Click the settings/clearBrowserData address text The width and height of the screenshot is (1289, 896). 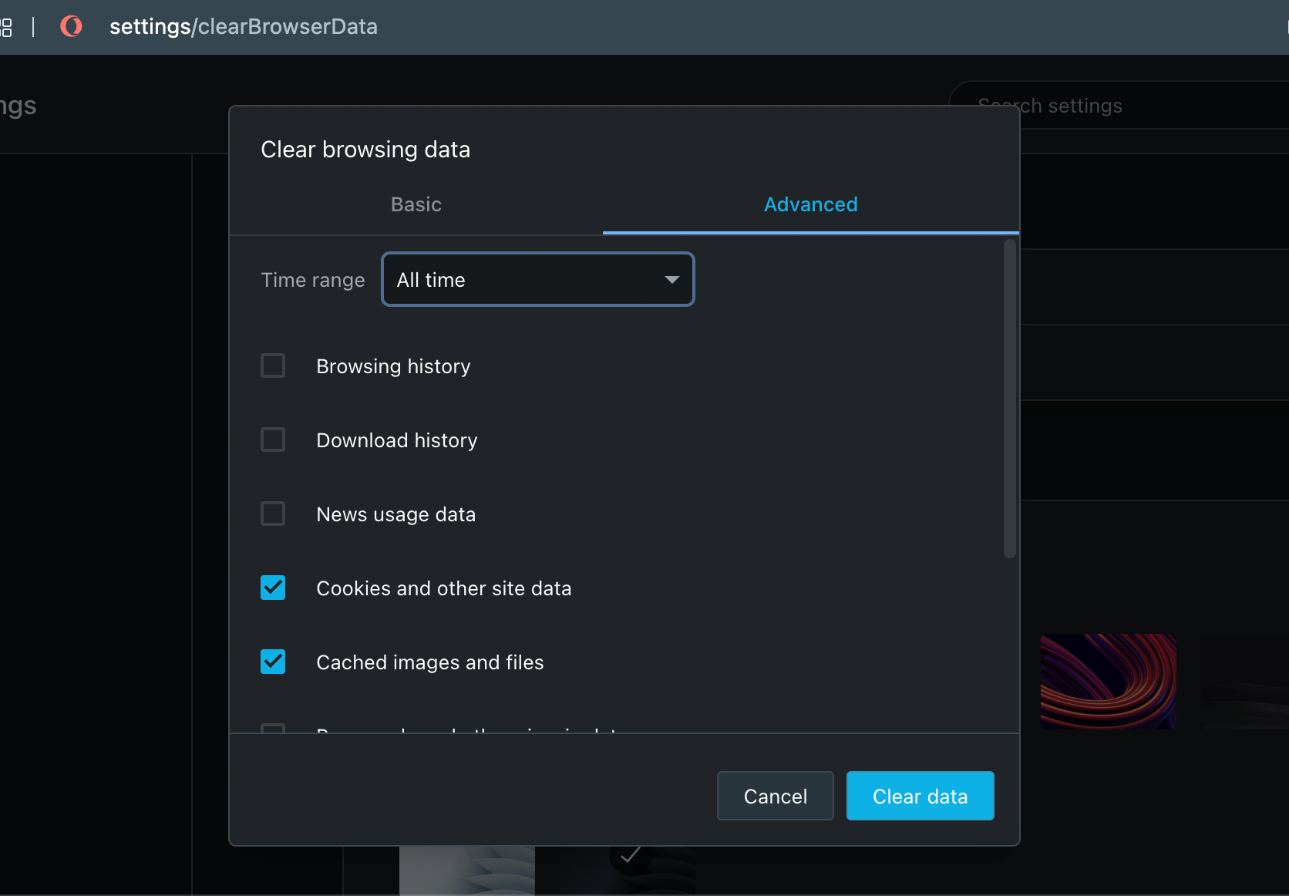[x=244, y=27]
